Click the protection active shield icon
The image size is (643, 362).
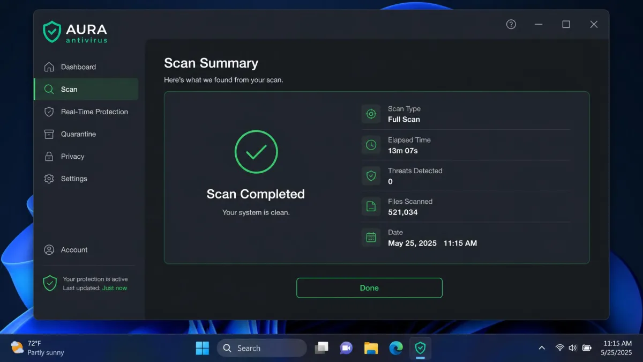[50, 283]
